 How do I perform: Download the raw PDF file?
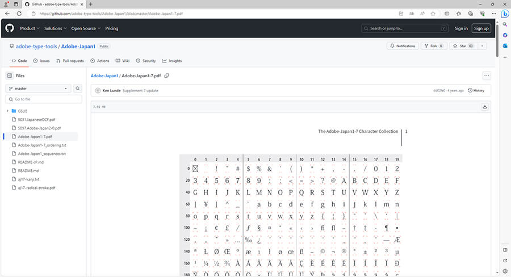tap(485, 106)
